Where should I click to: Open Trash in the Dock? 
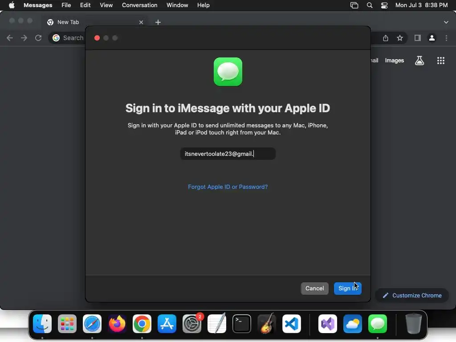pyautogui.click(x=414, y=324)
